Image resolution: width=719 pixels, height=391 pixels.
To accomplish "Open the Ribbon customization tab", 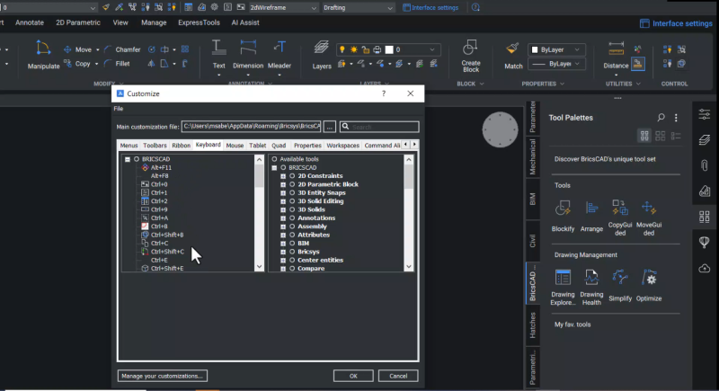I will (x=182, y=146).
